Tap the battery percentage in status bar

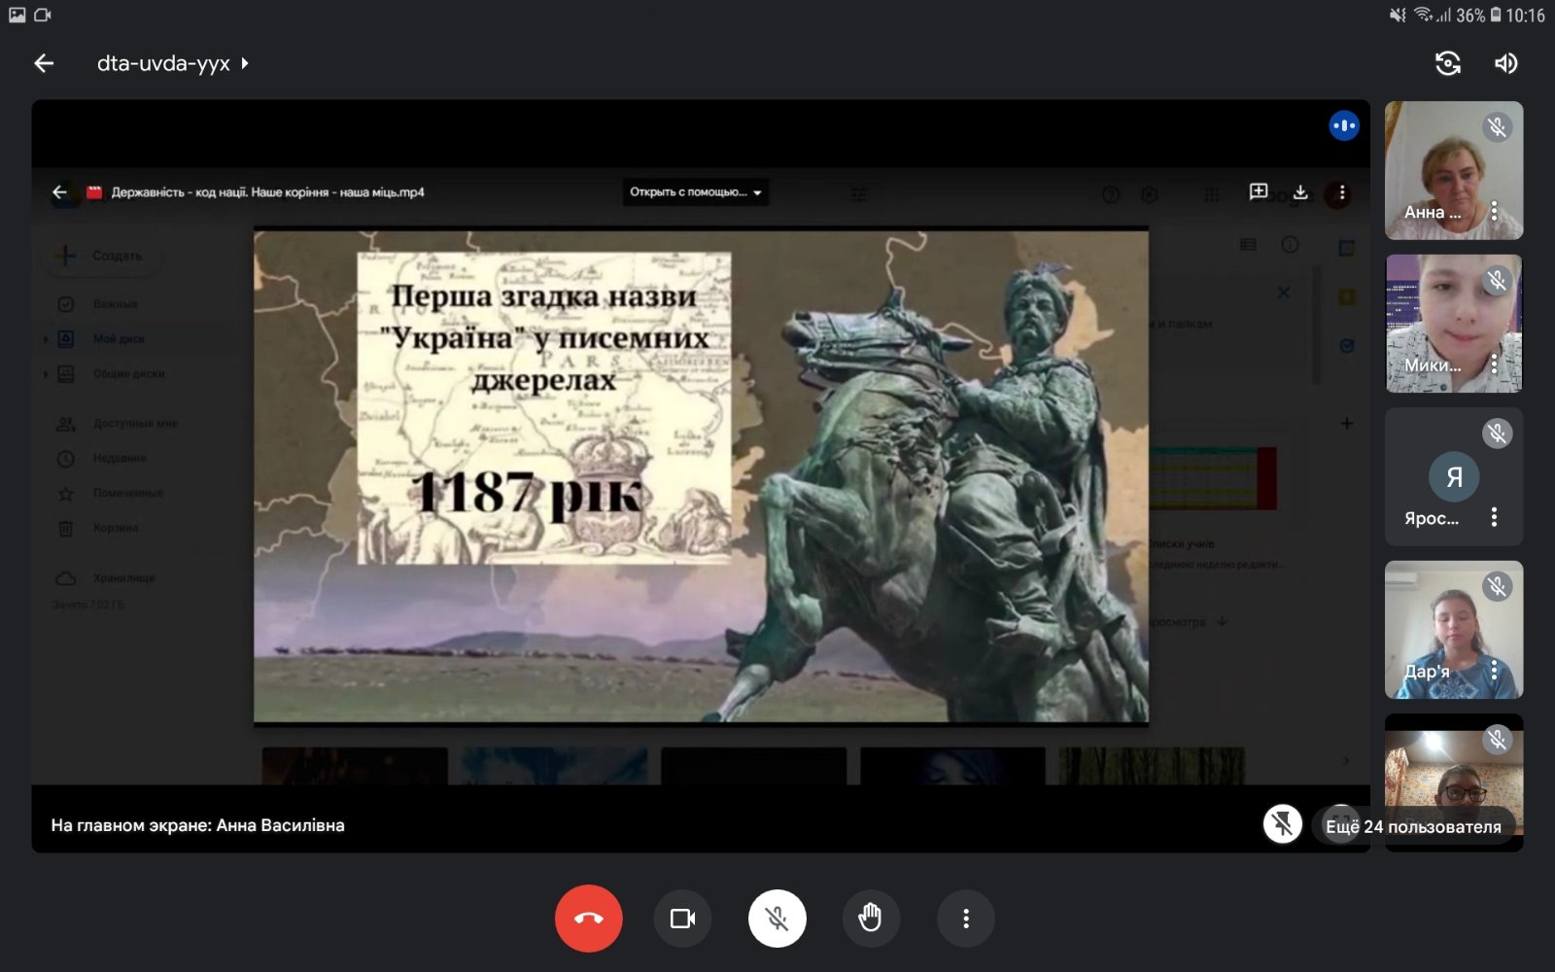point(1469,16)
